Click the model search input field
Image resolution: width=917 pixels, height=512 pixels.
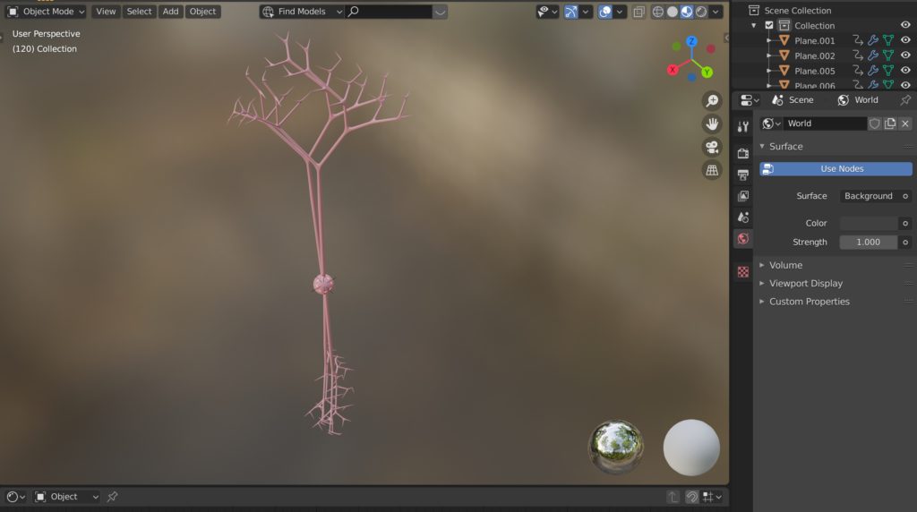click(x=389, y=12)
